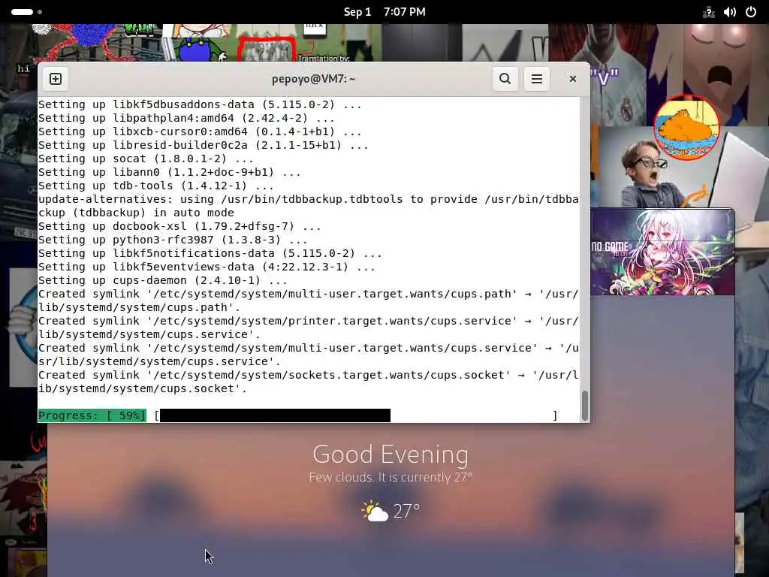This screenshot has width=769, height=577.
Task: Open the power menu icon
Action: click(751, 12)
